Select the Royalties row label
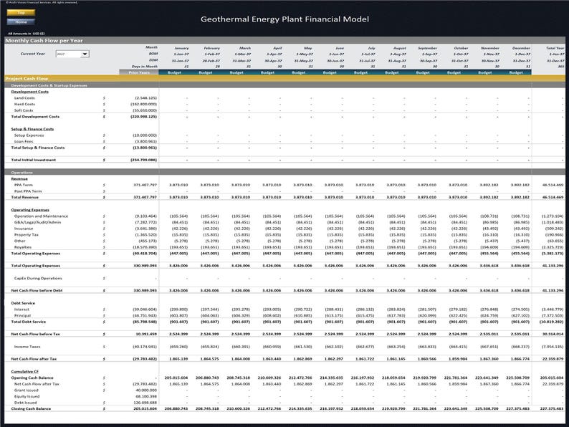 point(23,247)
